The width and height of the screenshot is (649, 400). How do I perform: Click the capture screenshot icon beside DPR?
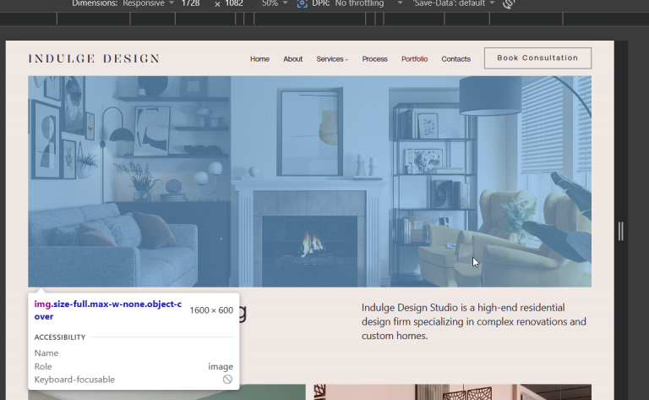[303, 3]
